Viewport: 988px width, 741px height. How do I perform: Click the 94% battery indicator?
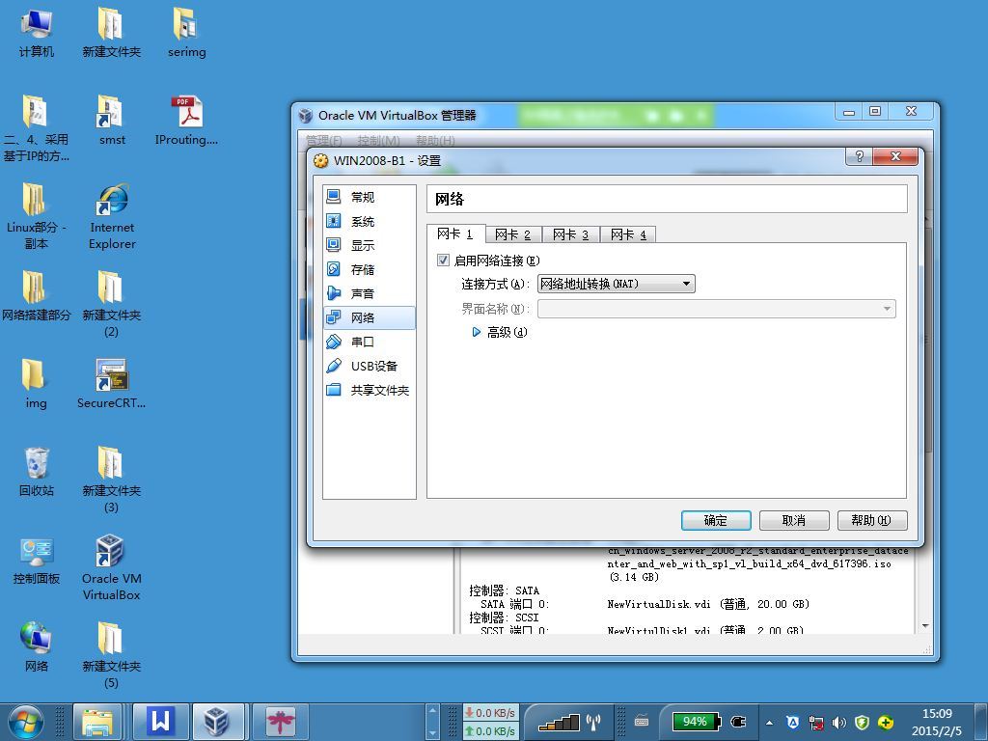695,722
